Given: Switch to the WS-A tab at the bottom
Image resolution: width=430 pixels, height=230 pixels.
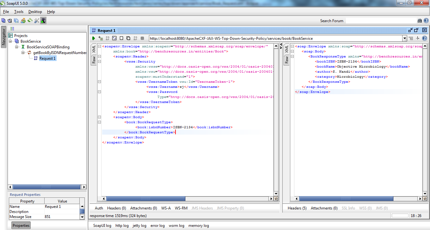Looking at the screenshot, I should pos(166,208).
